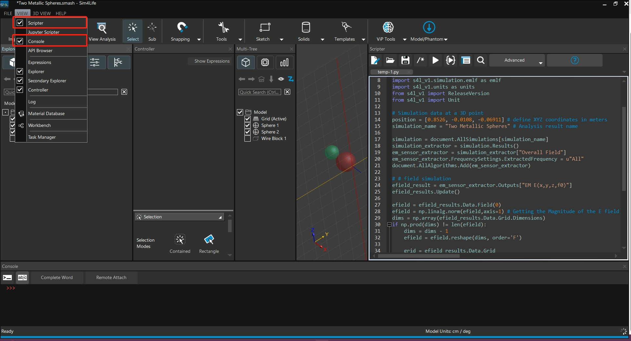This screenshot has height=341, width=631.
Task: Open a script file with the folder icon
Action: tap(390, 60)
